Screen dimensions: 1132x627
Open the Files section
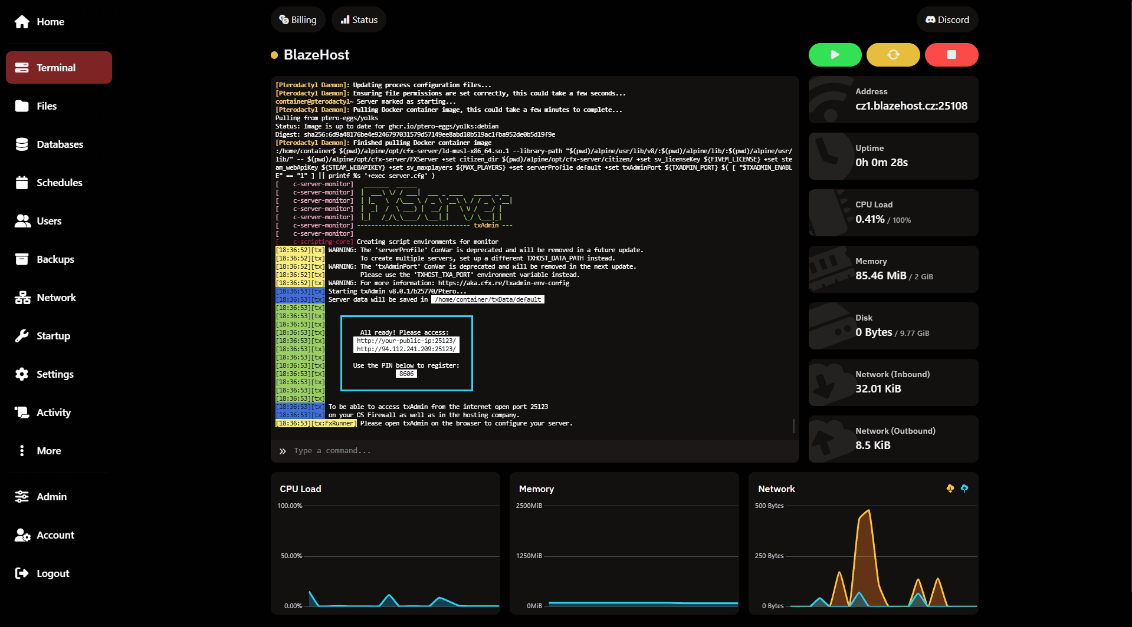(59, 106)
